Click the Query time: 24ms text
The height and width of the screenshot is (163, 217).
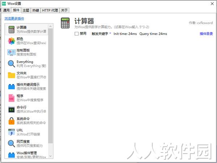click(x=153, y=34)
